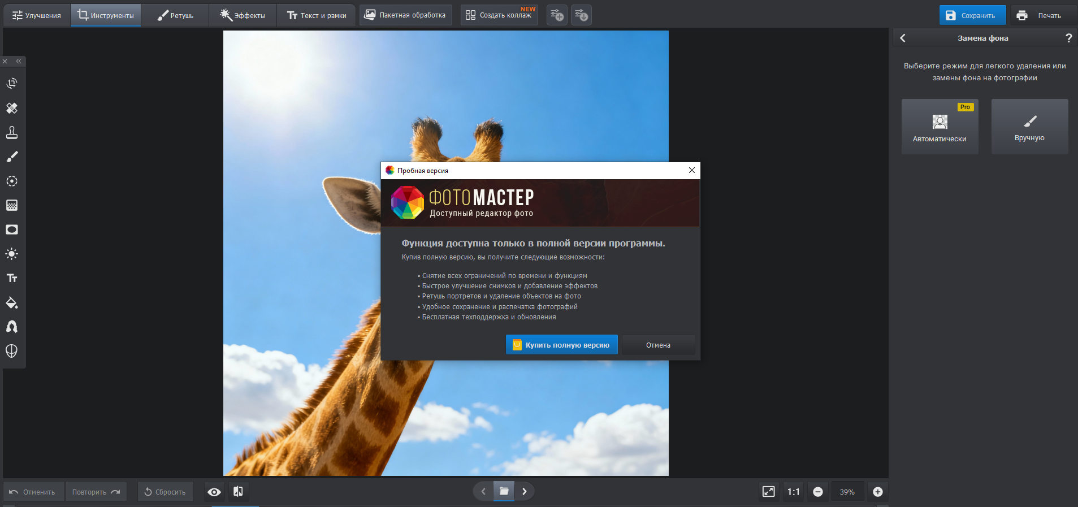Viewport: 1078px width, 507px height.
Task: Toggle the eye preview of original image
Action: point(214,492)
